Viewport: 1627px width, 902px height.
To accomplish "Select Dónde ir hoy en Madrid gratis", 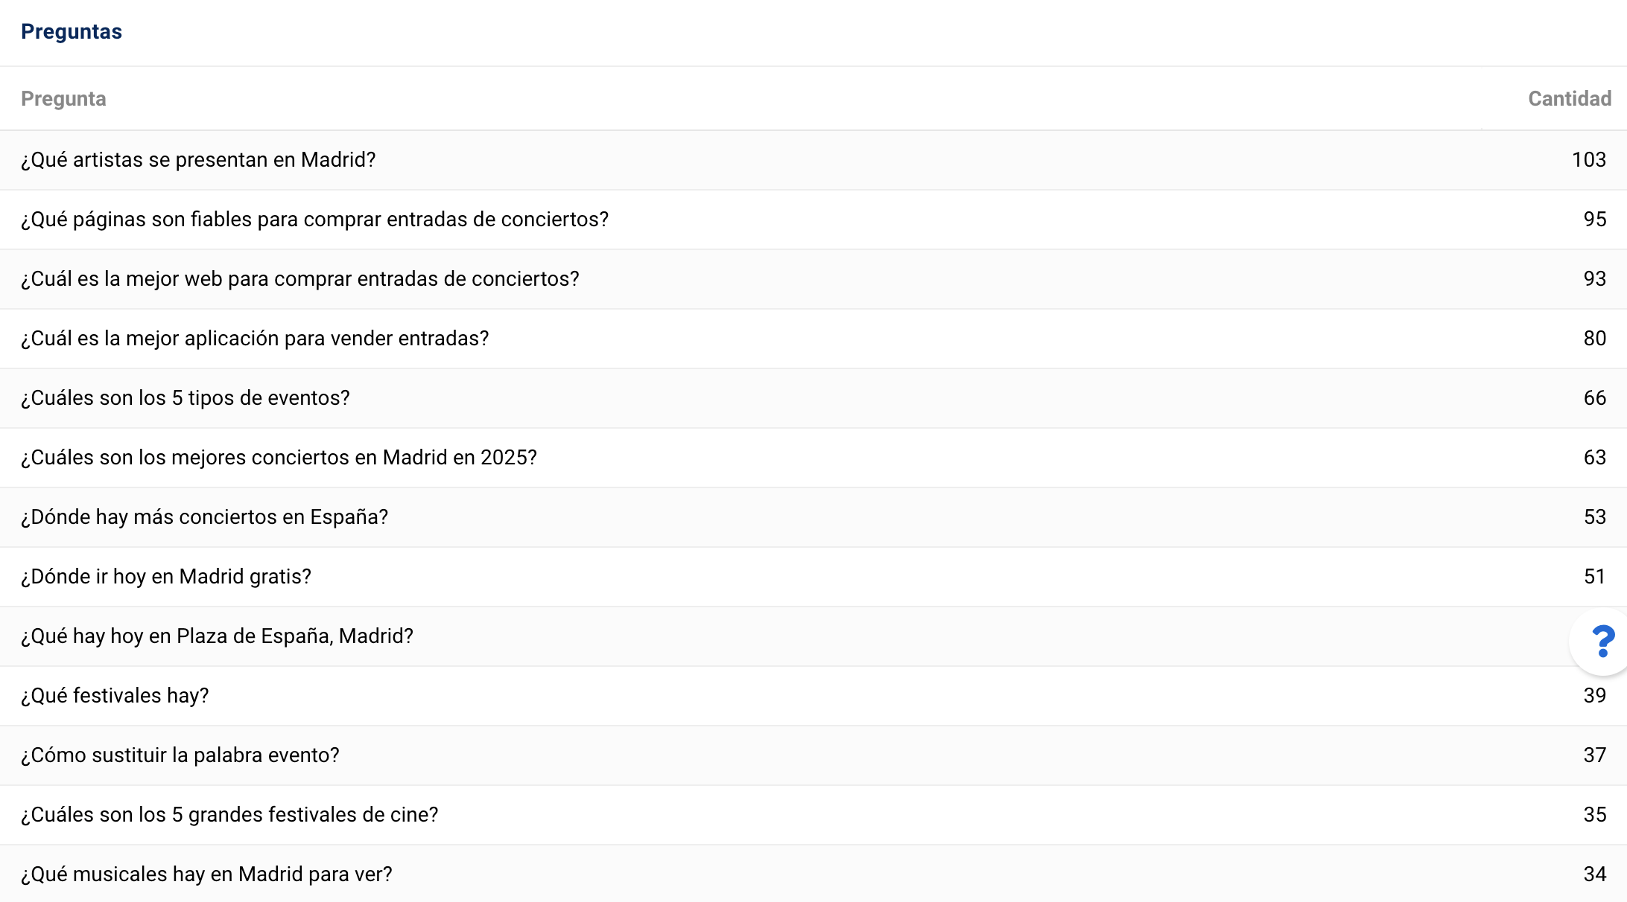I will pyautogui.click(x=165, y=577).
